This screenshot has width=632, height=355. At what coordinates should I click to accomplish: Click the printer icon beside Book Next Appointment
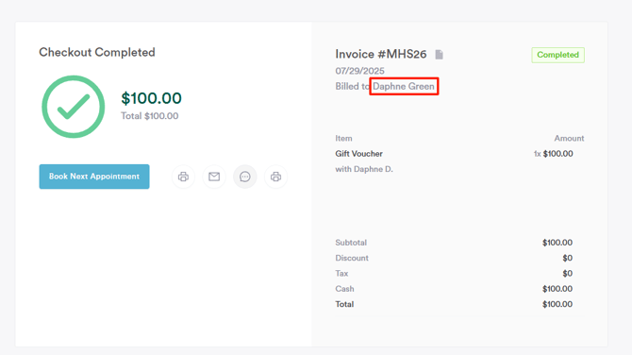click(x=183, y=177)
